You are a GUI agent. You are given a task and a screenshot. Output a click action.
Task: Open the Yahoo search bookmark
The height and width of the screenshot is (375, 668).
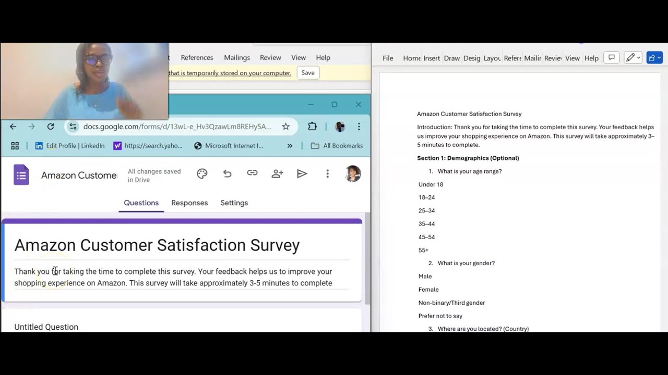tap(148, 146)
